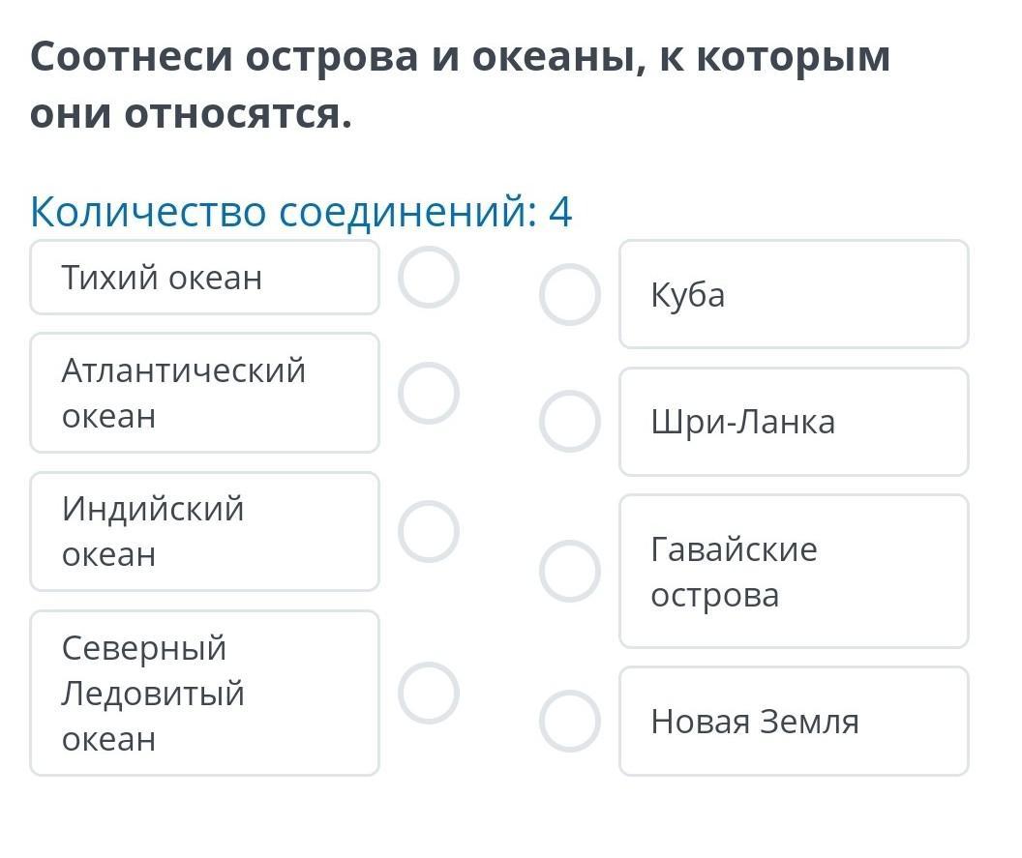Click the Гавайские острова answer box

pyautogui.click(x=794, y=572)
